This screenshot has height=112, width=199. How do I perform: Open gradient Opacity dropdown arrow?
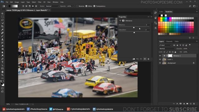pos(73,6)
